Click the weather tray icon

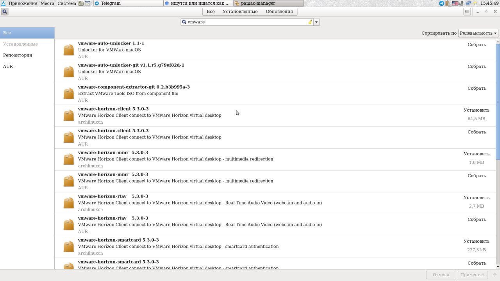tap(475, 3)
